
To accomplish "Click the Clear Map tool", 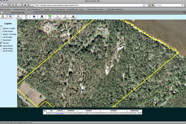I will pyautogui.click(x=57, y=17).
